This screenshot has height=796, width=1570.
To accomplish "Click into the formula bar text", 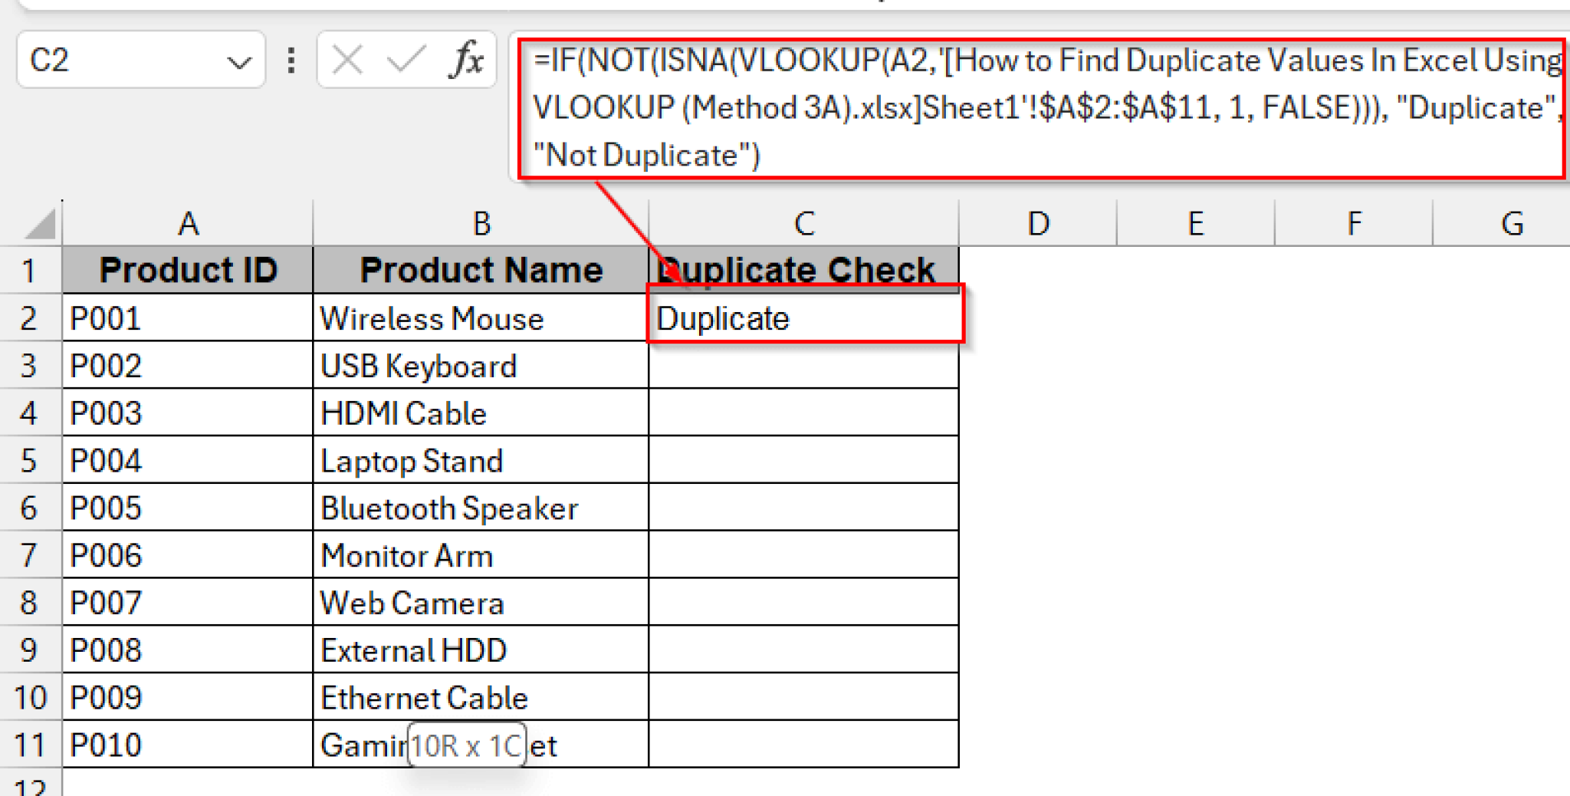I will tap(997, 107).
